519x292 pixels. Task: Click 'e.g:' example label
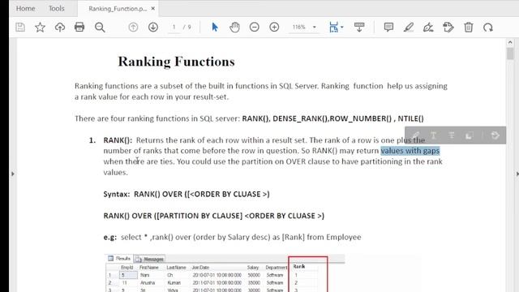pyautogui.click(x=110, y=238)
